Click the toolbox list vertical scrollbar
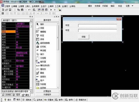This screenshot has width=139, height=102. point(58,55)
